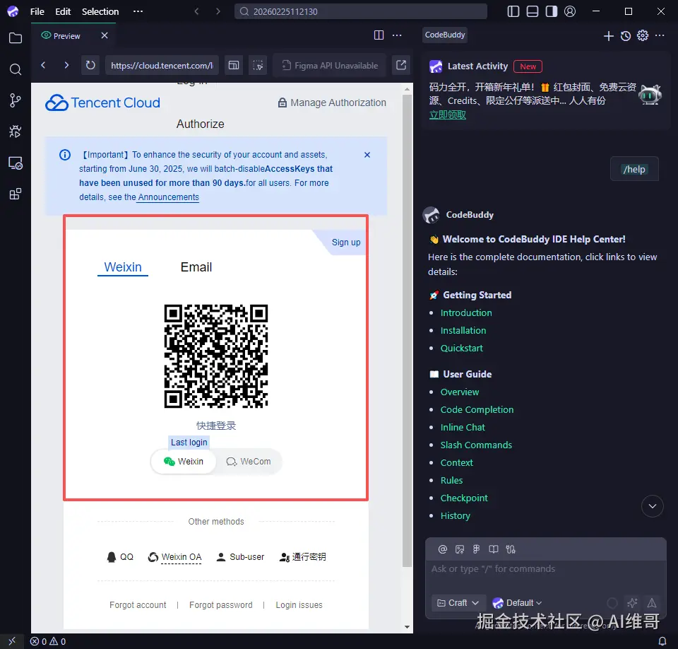Log in as Sub-user
The image size is (678, 649).
(240, 557)
